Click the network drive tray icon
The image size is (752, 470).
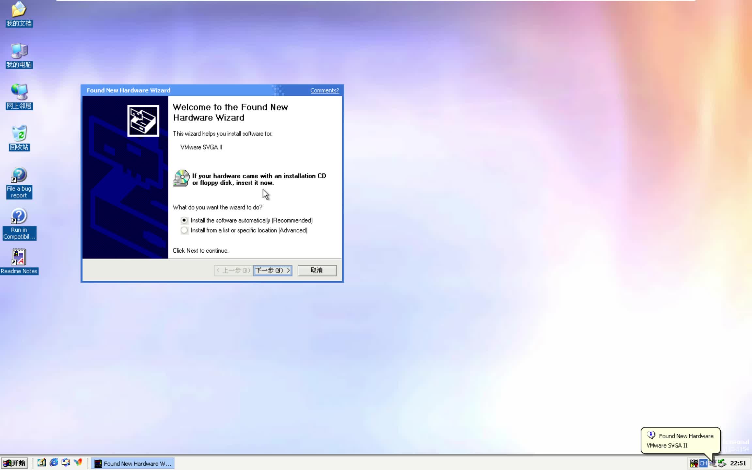[x=722, y=463]
